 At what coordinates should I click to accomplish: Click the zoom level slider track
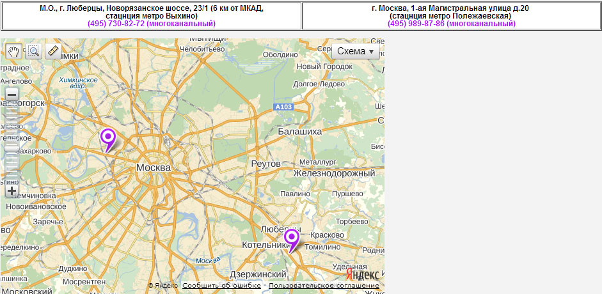point(12,142)
